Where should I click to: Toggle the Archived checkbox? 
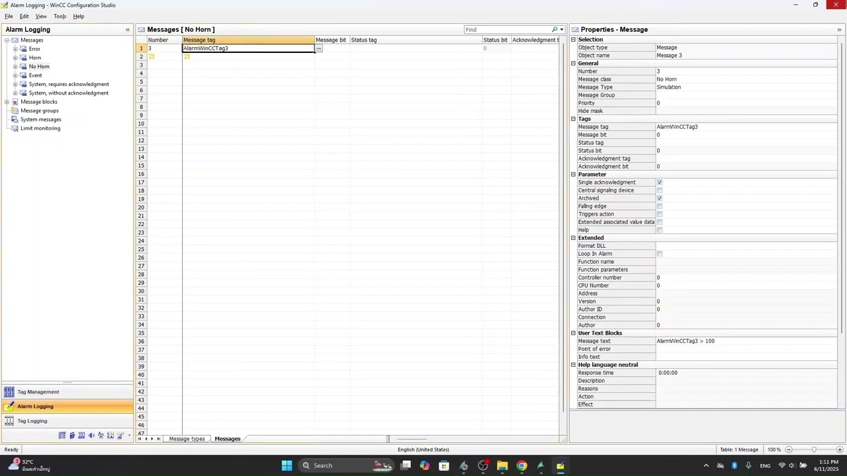tap(660, 198)
